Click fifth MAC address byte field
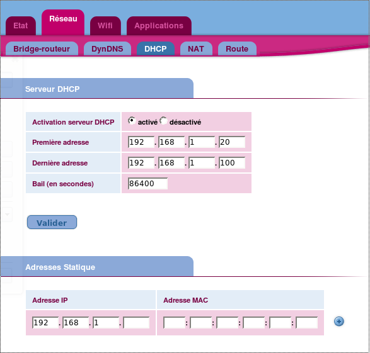This screenshot has width=370, height=353. pyautogui.click(x=280, y=322)
